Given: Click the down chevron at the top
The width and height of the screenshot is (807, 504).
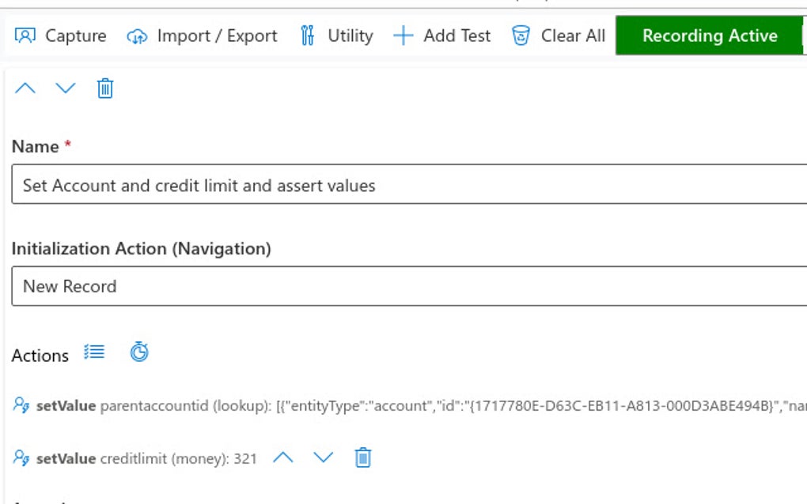Looking at the screenshot, I should (x=66, y=88).
